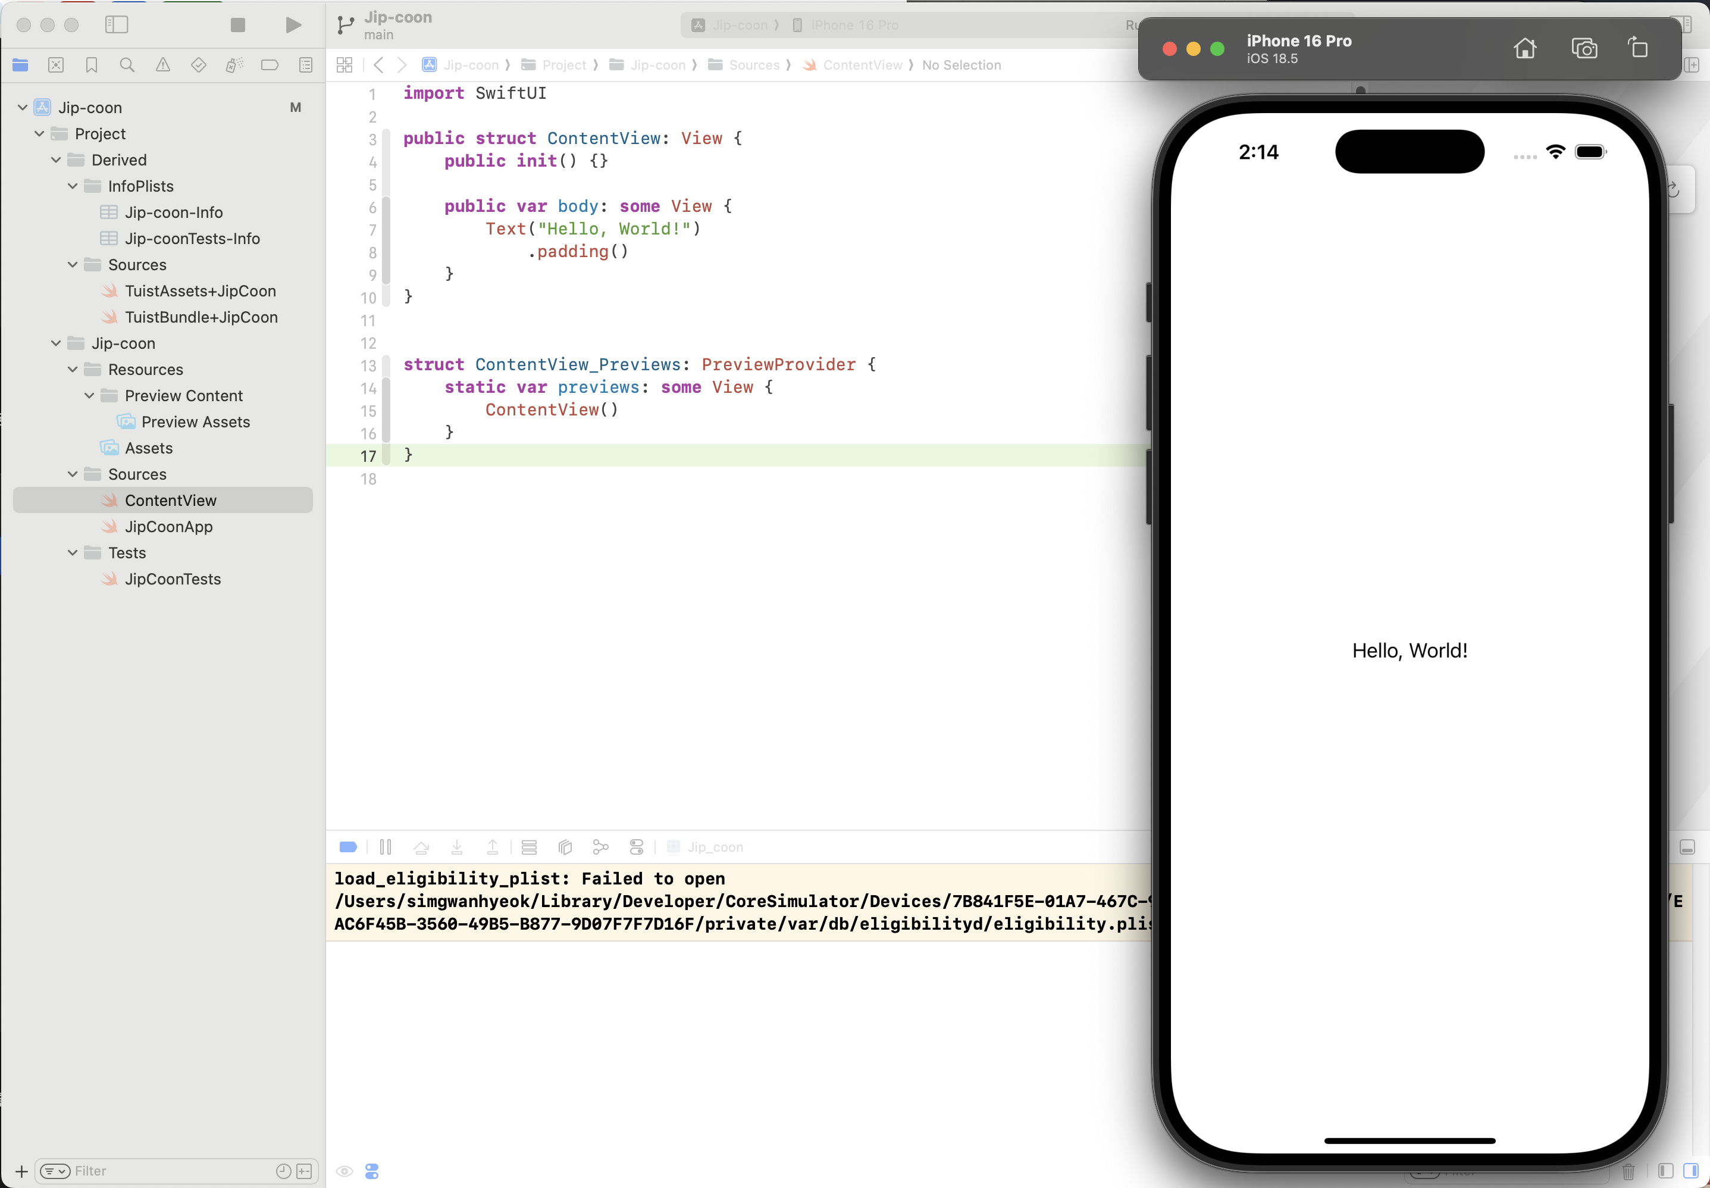Screen dimensions: 1710x1188
Task: Toggle breakpoints activation in debug bar
Action: (x=347, y=847)
